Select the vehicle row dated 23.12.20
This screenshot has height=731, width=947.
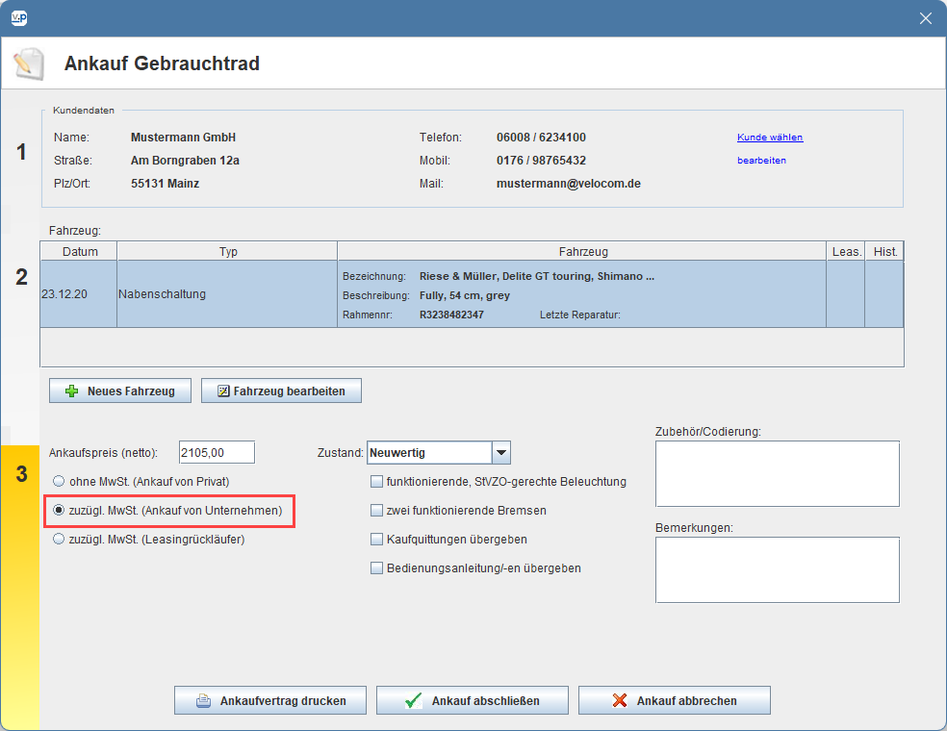click(x=472, y=294)
